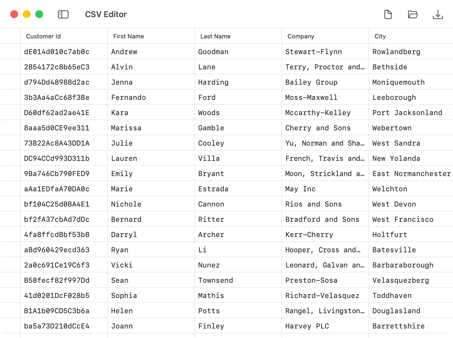Select Marissa Gamble's Customer Id cell
Viewport: 453px width, 338px height.
57,128
